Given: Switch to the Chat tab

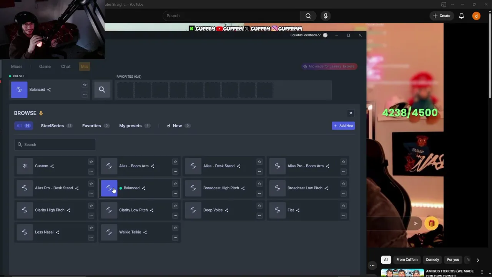Looking at the screenshot, I should 66,67.
